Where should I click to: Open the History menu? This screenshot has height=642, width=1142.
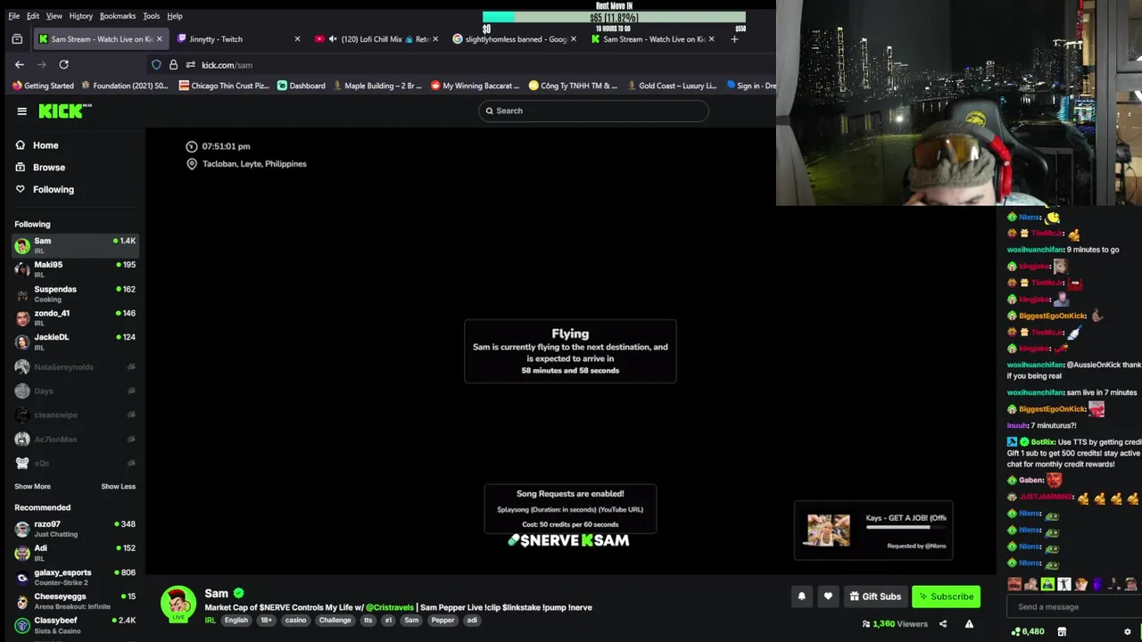pyautogui.click(x=80, y=16)
